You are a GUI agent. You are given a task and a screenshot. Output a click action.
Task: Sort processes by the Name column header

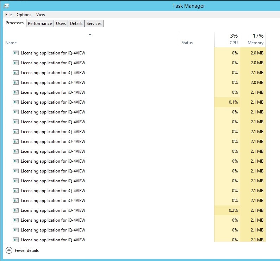coord(91,40)
